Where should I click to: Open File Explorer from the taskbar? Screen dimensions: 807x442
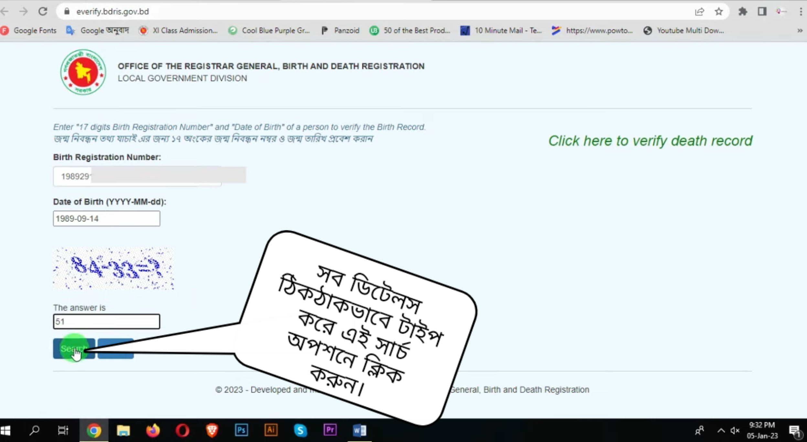pos(124,430)
